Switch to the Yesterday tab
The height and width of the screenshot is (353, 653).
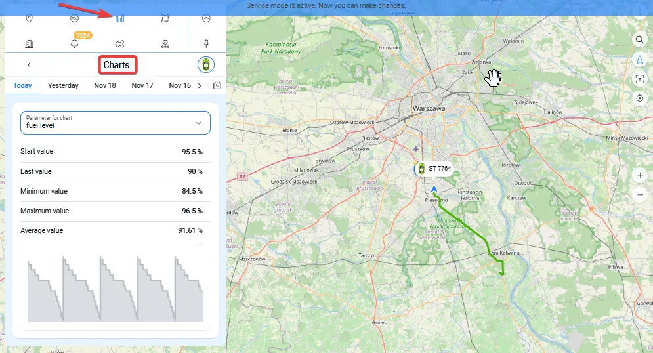(x=63, y=85)
